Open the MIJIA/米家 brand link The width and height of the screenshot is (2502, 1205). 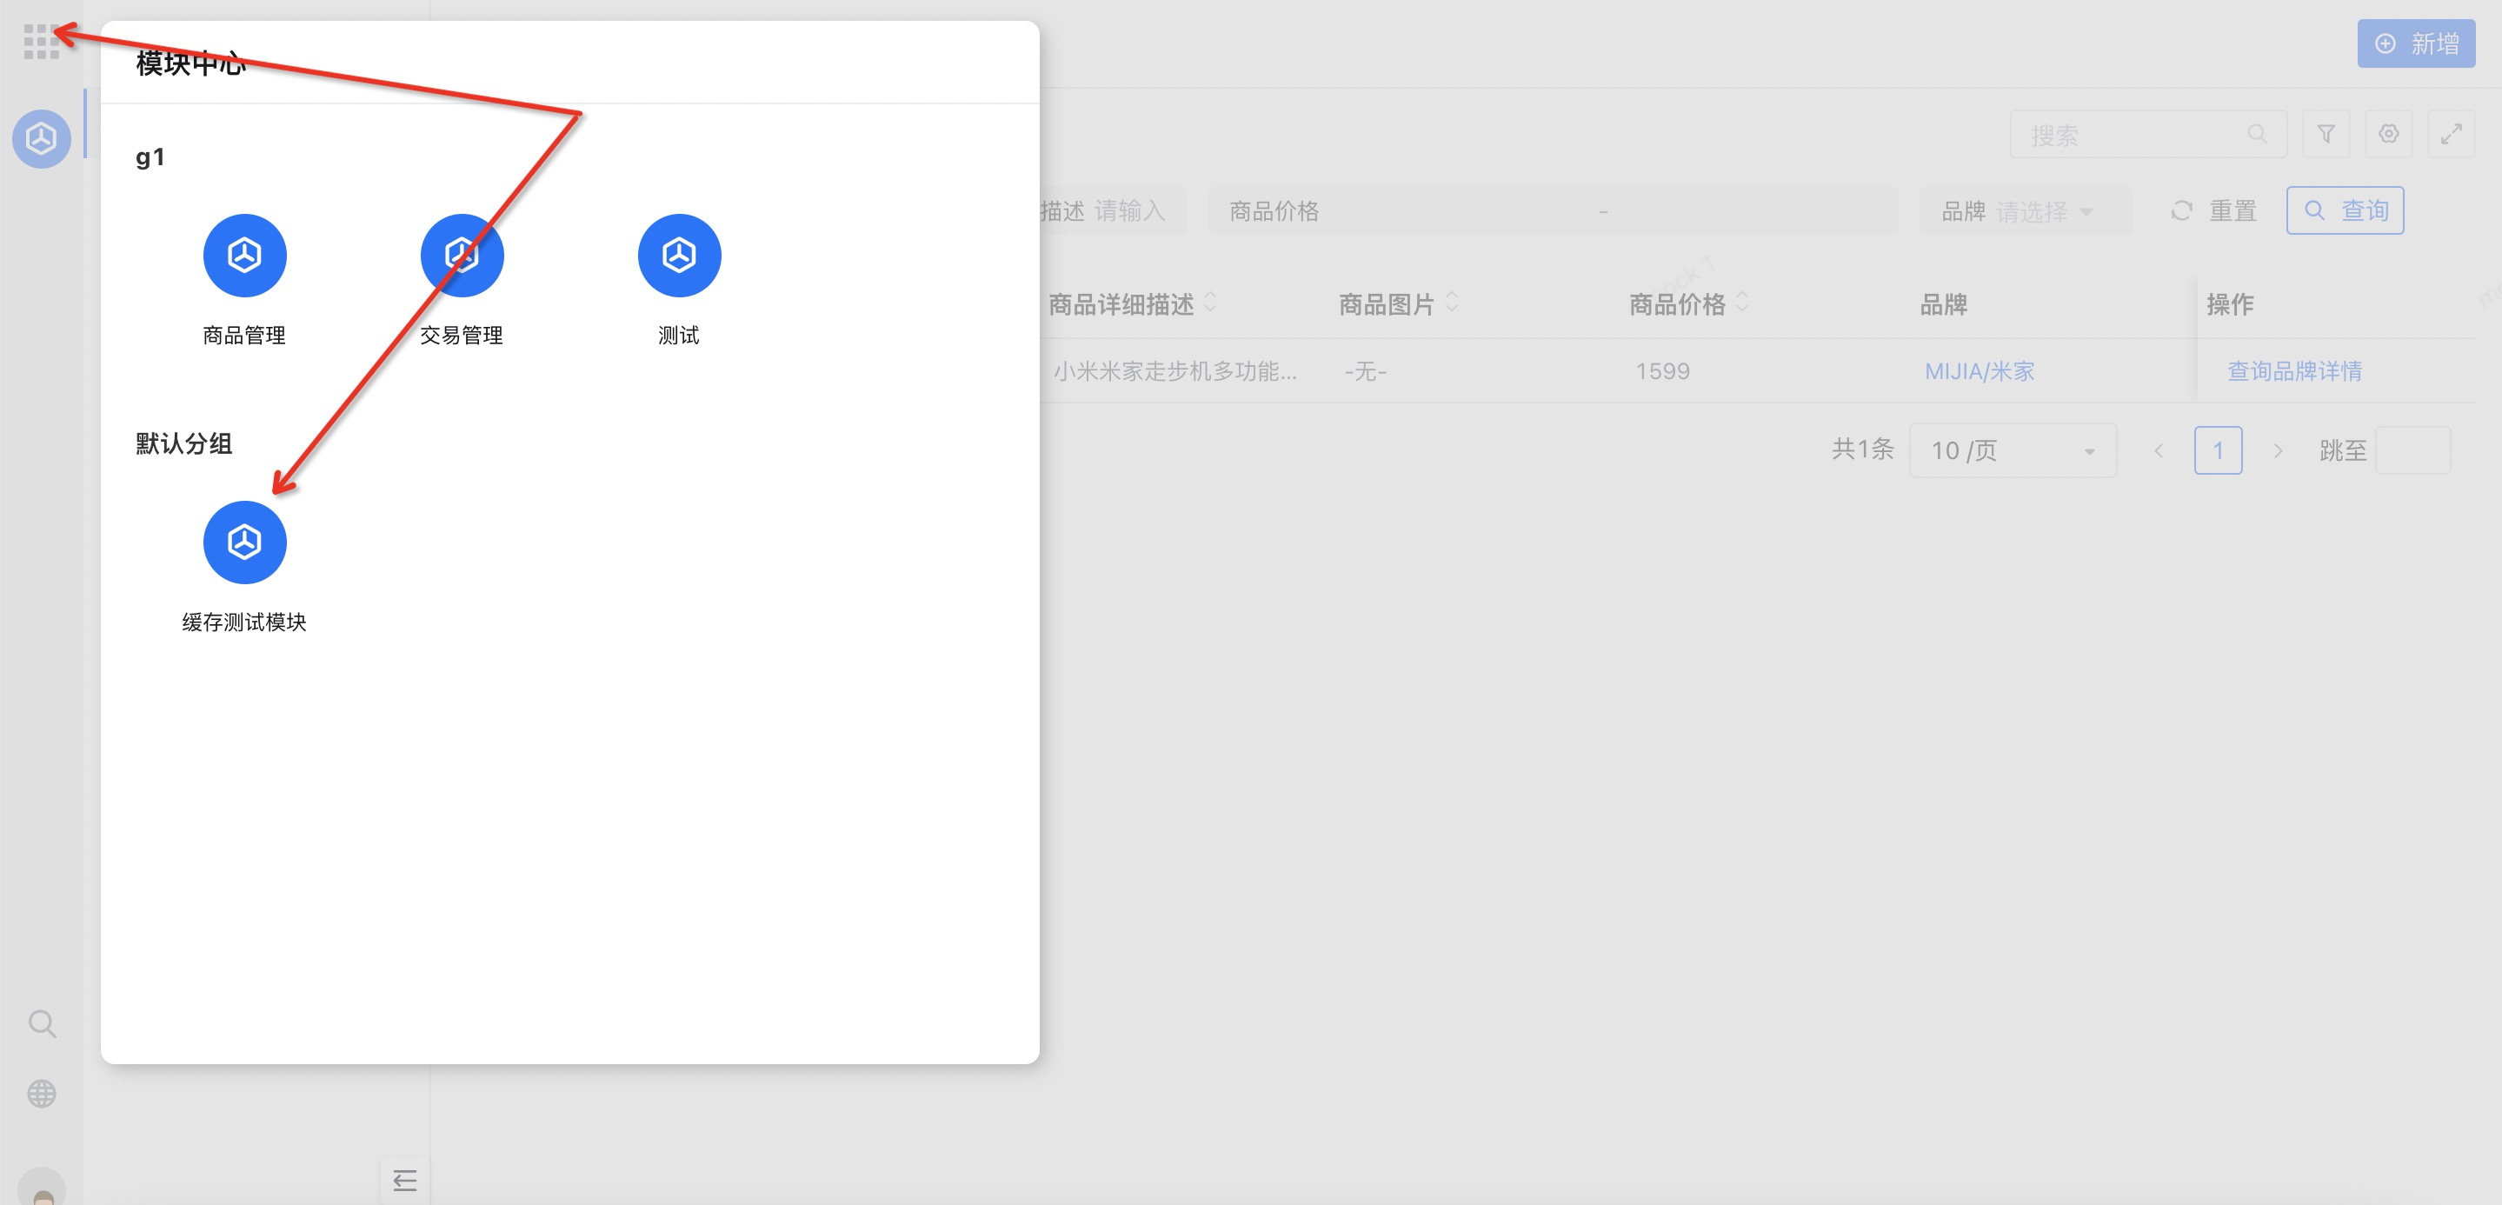1980,371
